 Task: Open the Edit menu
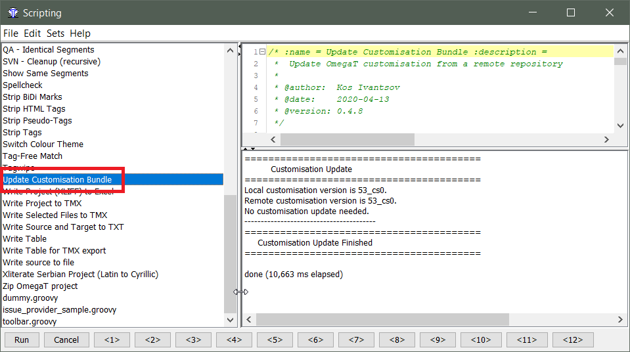pos(32,33)
